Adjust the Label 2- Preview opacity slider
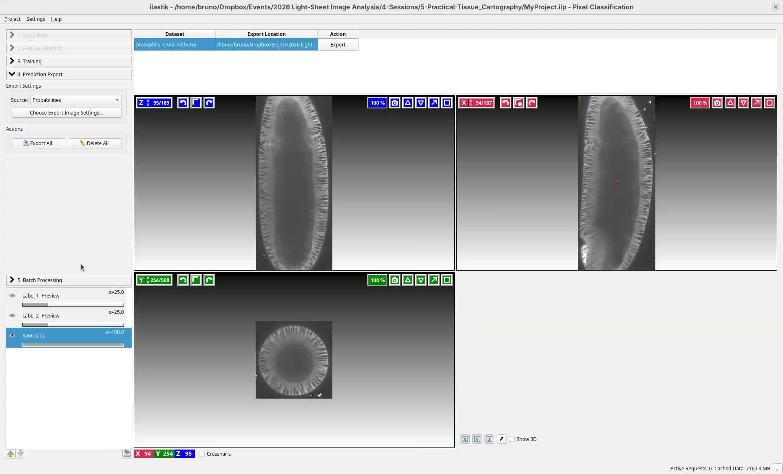Viewport: 783px width, 474px height. click(73, 325)
